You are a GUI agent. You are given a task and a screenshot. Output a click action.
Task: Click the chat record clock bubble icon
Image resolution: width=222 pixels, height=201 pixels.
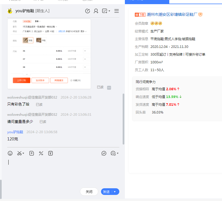click(113, 153)
